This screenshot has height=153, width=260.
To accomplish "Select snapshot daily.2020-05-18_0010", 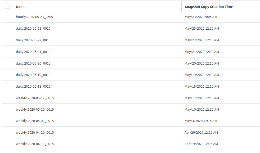I will 33,87.
